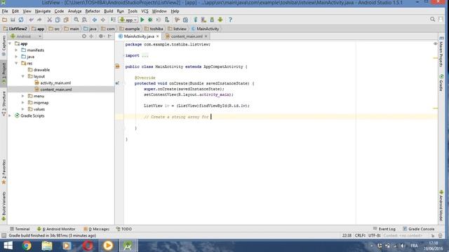Click the Redo toolbar icon
Viewport: 449px width, 252px height.
pos(39,20)
